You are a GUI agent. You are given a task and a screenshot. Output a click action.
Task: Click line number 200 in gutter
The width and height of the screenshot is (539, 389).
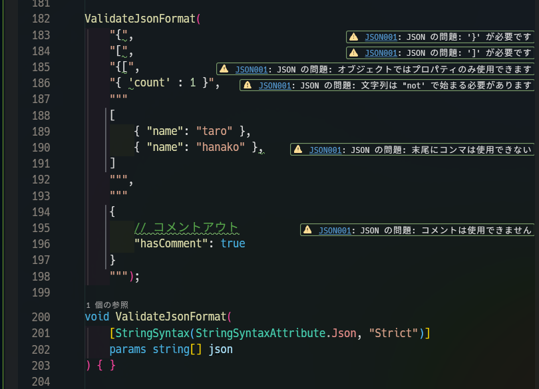(x=41, y=317)
